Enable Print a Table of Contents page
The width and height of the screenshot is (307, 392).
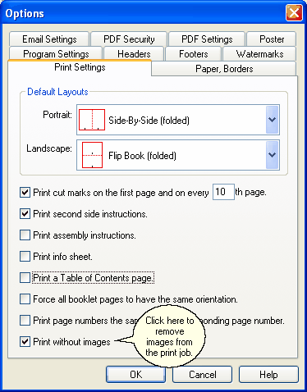(25, 278)
